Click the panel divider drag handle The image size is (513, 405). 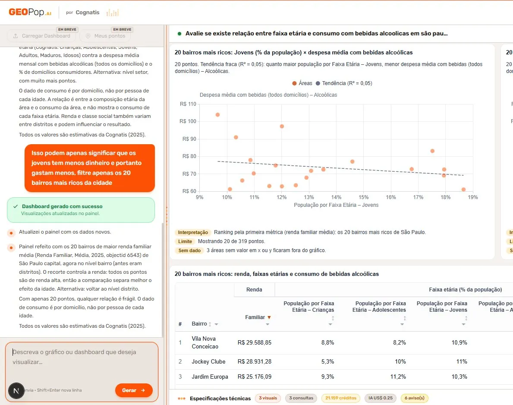click(167, 215)
